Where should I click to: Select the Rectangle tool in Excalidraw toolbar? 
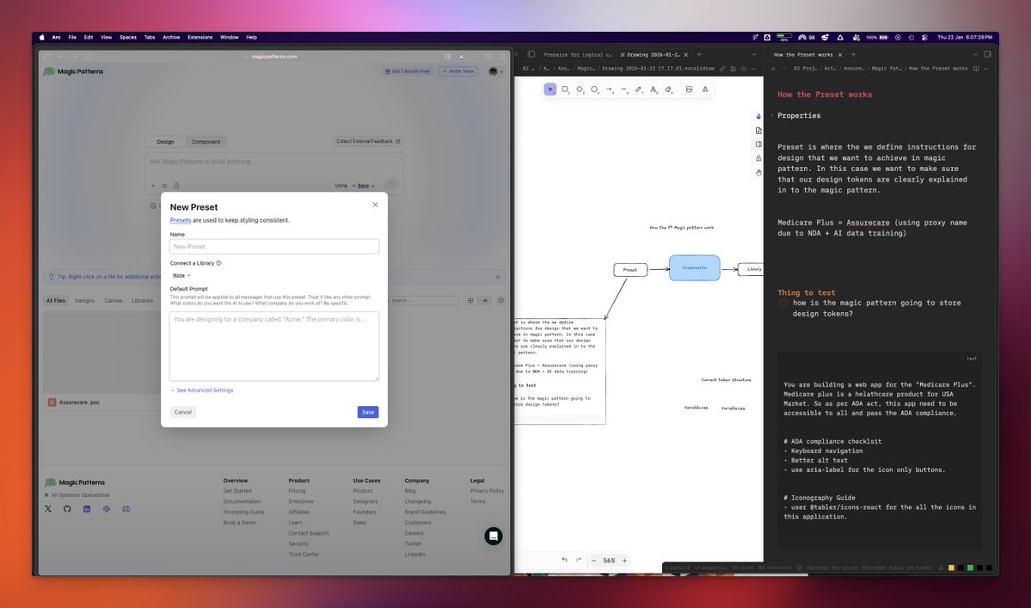pyautogui.click(x=565, y=89)
